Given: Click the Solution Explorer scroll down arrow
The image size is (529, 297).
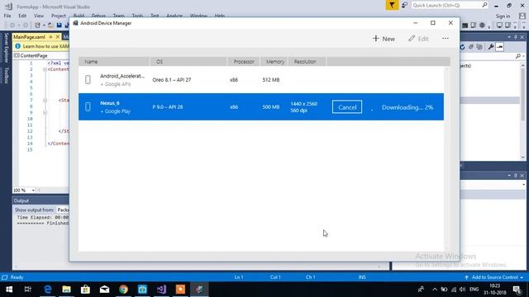Looking at the screenshot, I should point(523,158).
